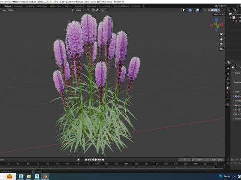241x180 pixels.
Task: Open the Texture properties tab icon
Action: [228, 105]
